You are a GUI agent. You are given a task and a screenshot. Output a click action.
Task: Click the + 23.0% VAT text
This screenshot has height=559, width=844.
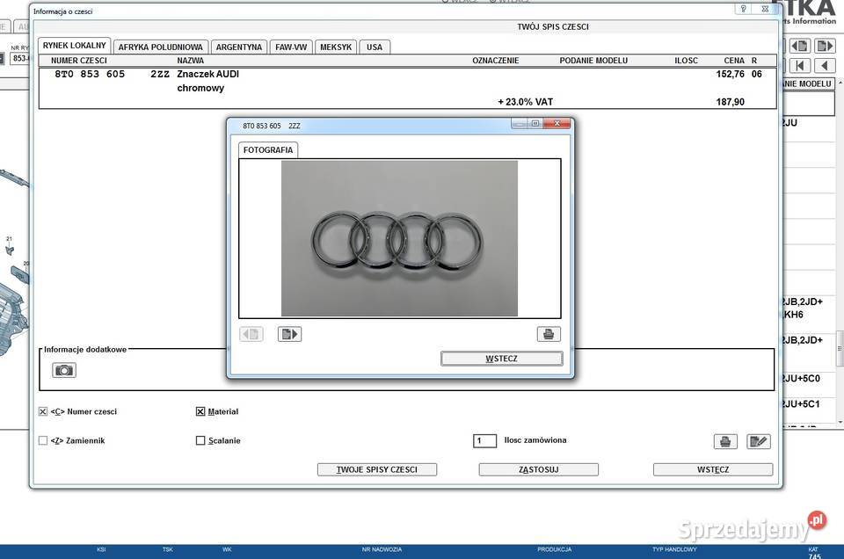pyautogui.click(x=526, y=102)
